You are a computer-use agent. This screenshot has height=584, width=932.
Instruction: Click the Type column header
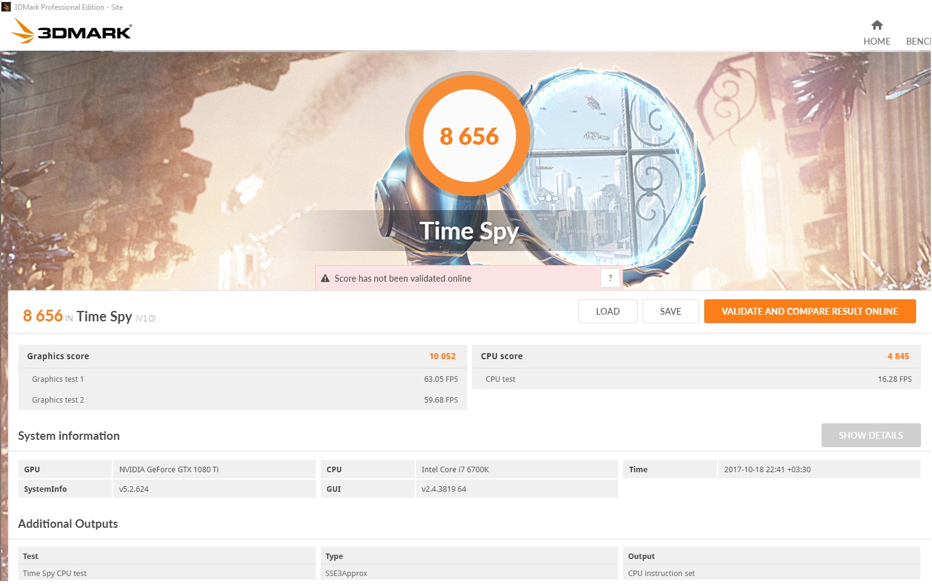pos(469,556)
